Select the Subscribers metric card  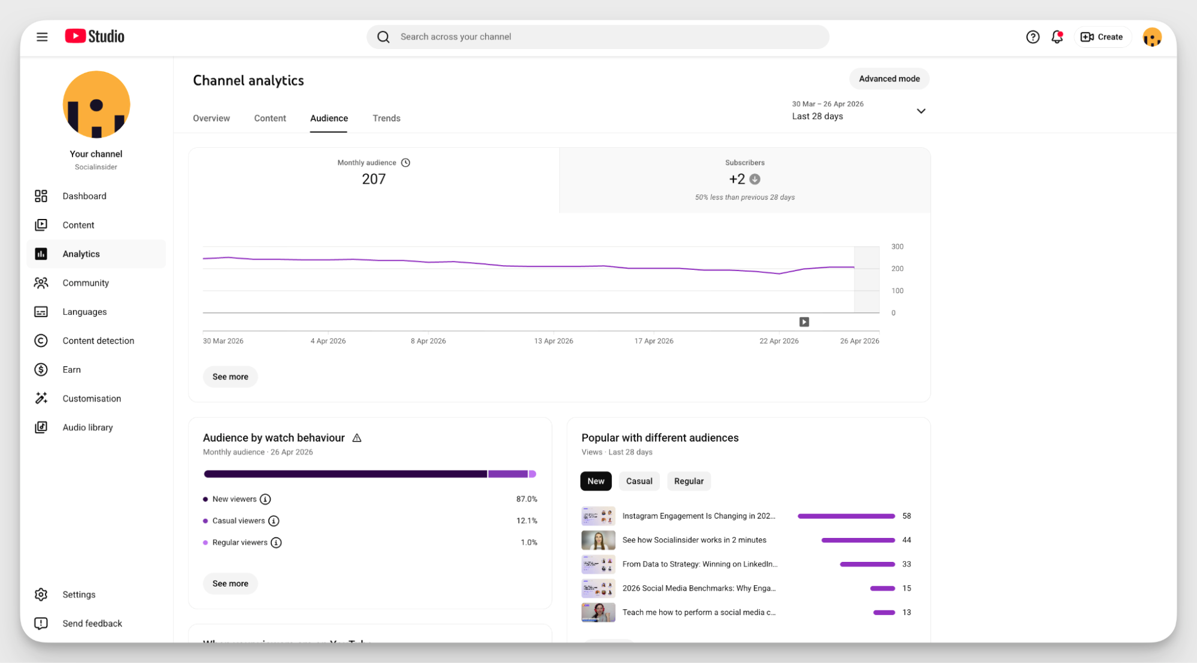(745, 180)
